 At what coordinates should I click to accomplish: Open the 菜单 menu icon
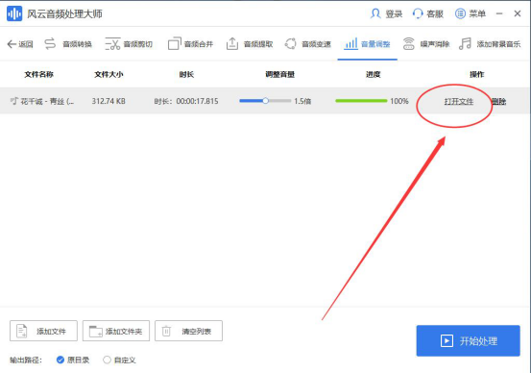point(460,13)
